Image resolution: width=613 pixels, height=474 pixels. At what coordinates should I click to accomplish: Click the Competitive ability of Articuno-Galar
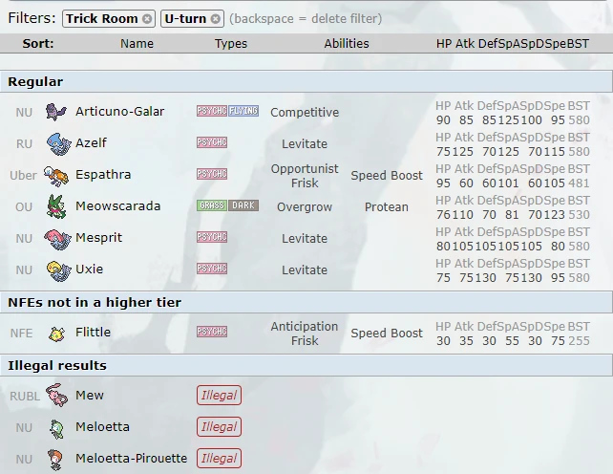305,113
